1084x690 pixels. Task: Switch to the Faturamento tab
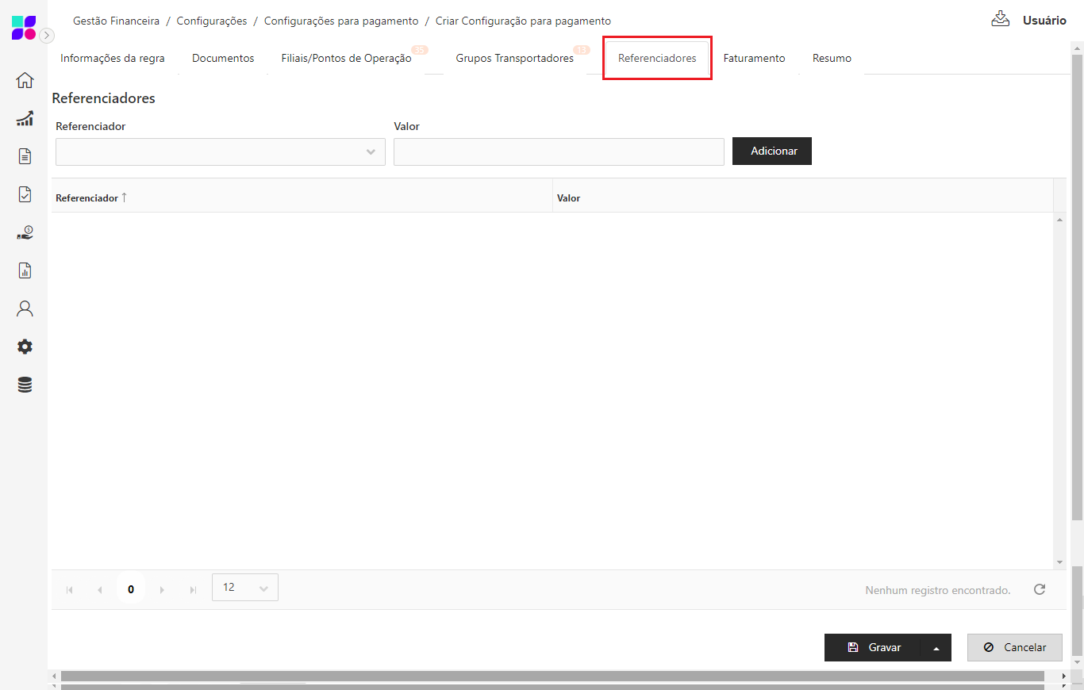(x=754, y=59)
